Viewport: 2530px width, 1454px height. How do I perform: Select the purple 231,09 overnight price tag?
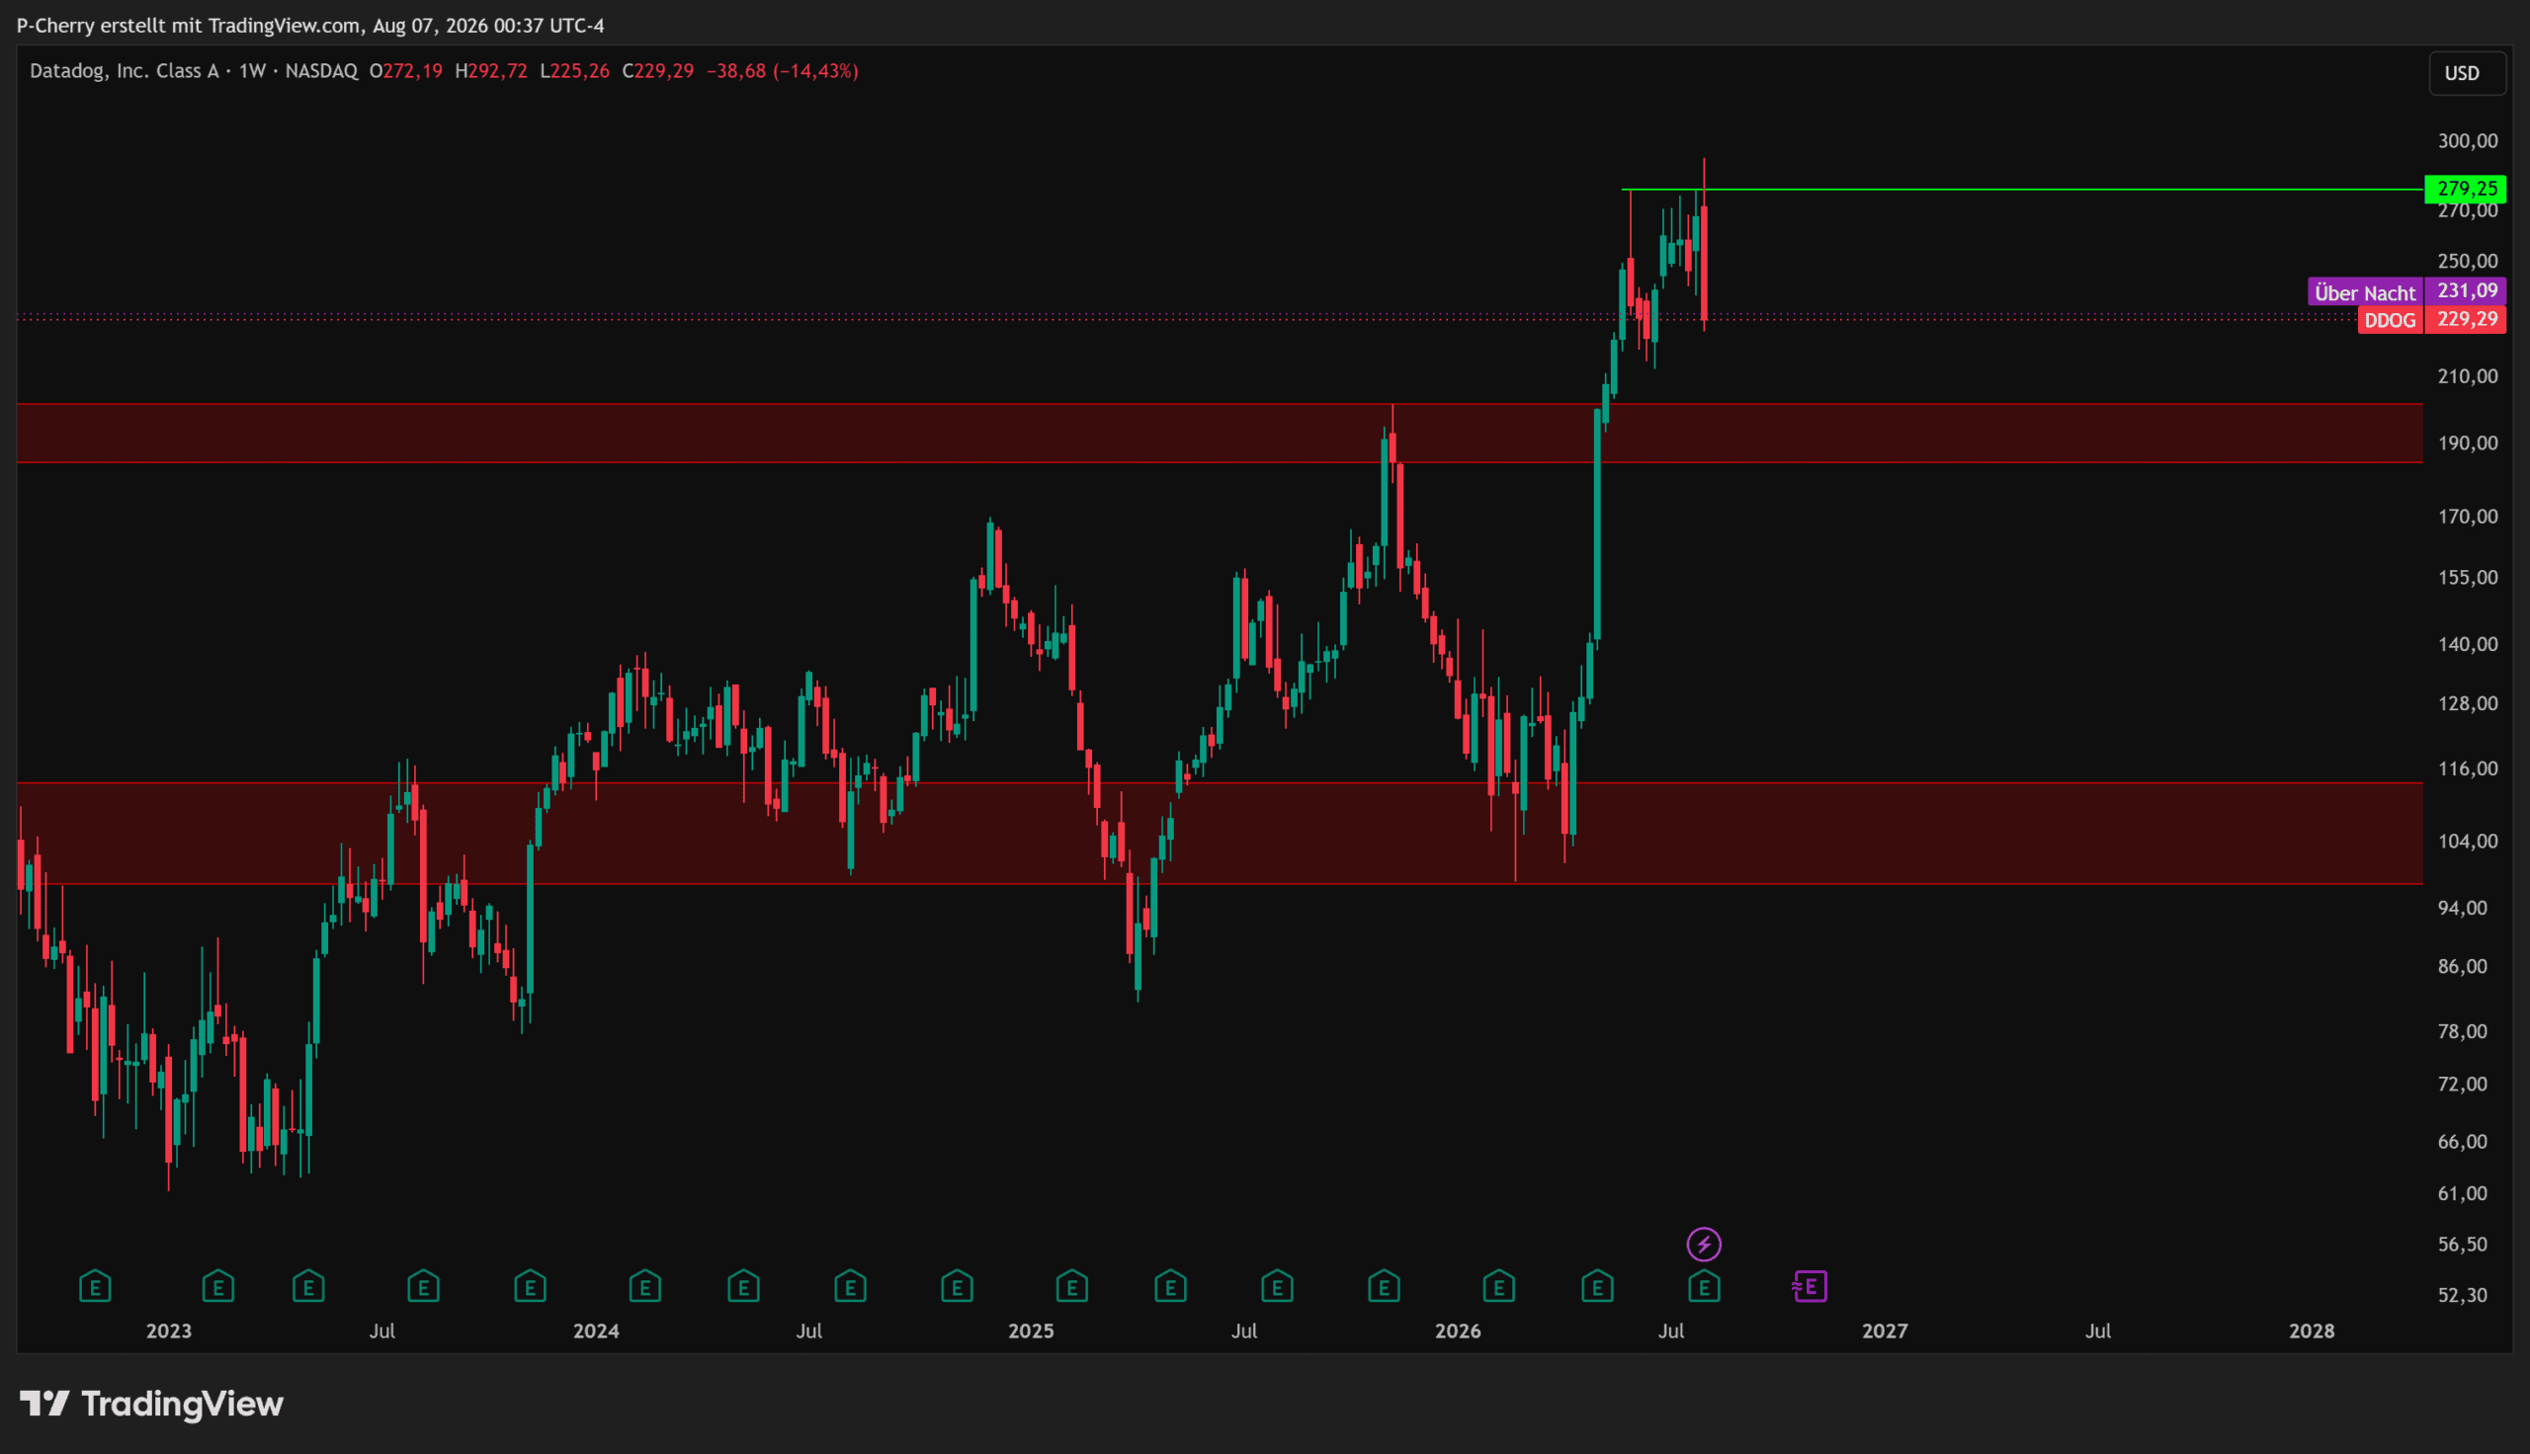point(2467,290)
